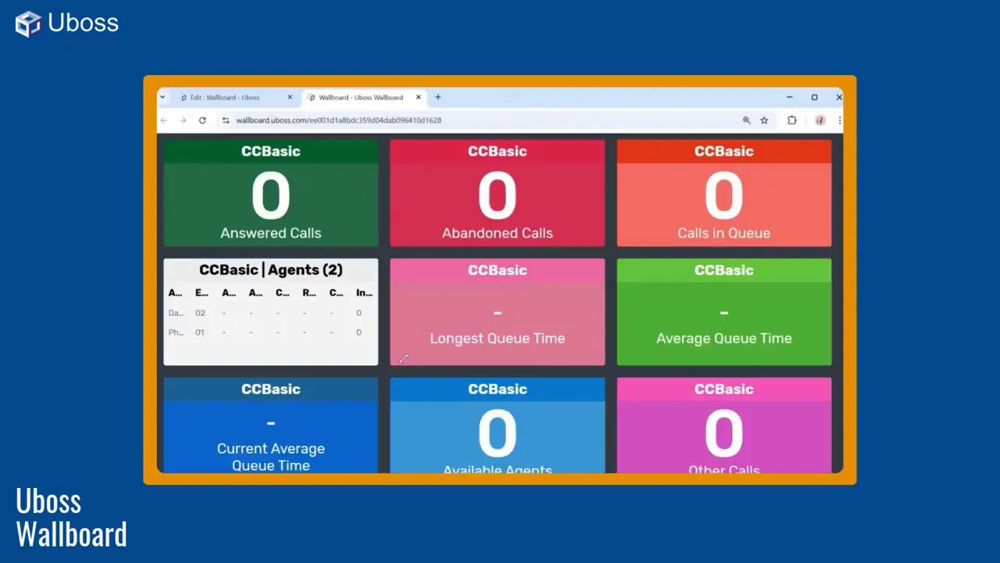This screenshot has height=563, width=1000.
Task: Click the In... column header in Agents table
Action: (364, 292)
